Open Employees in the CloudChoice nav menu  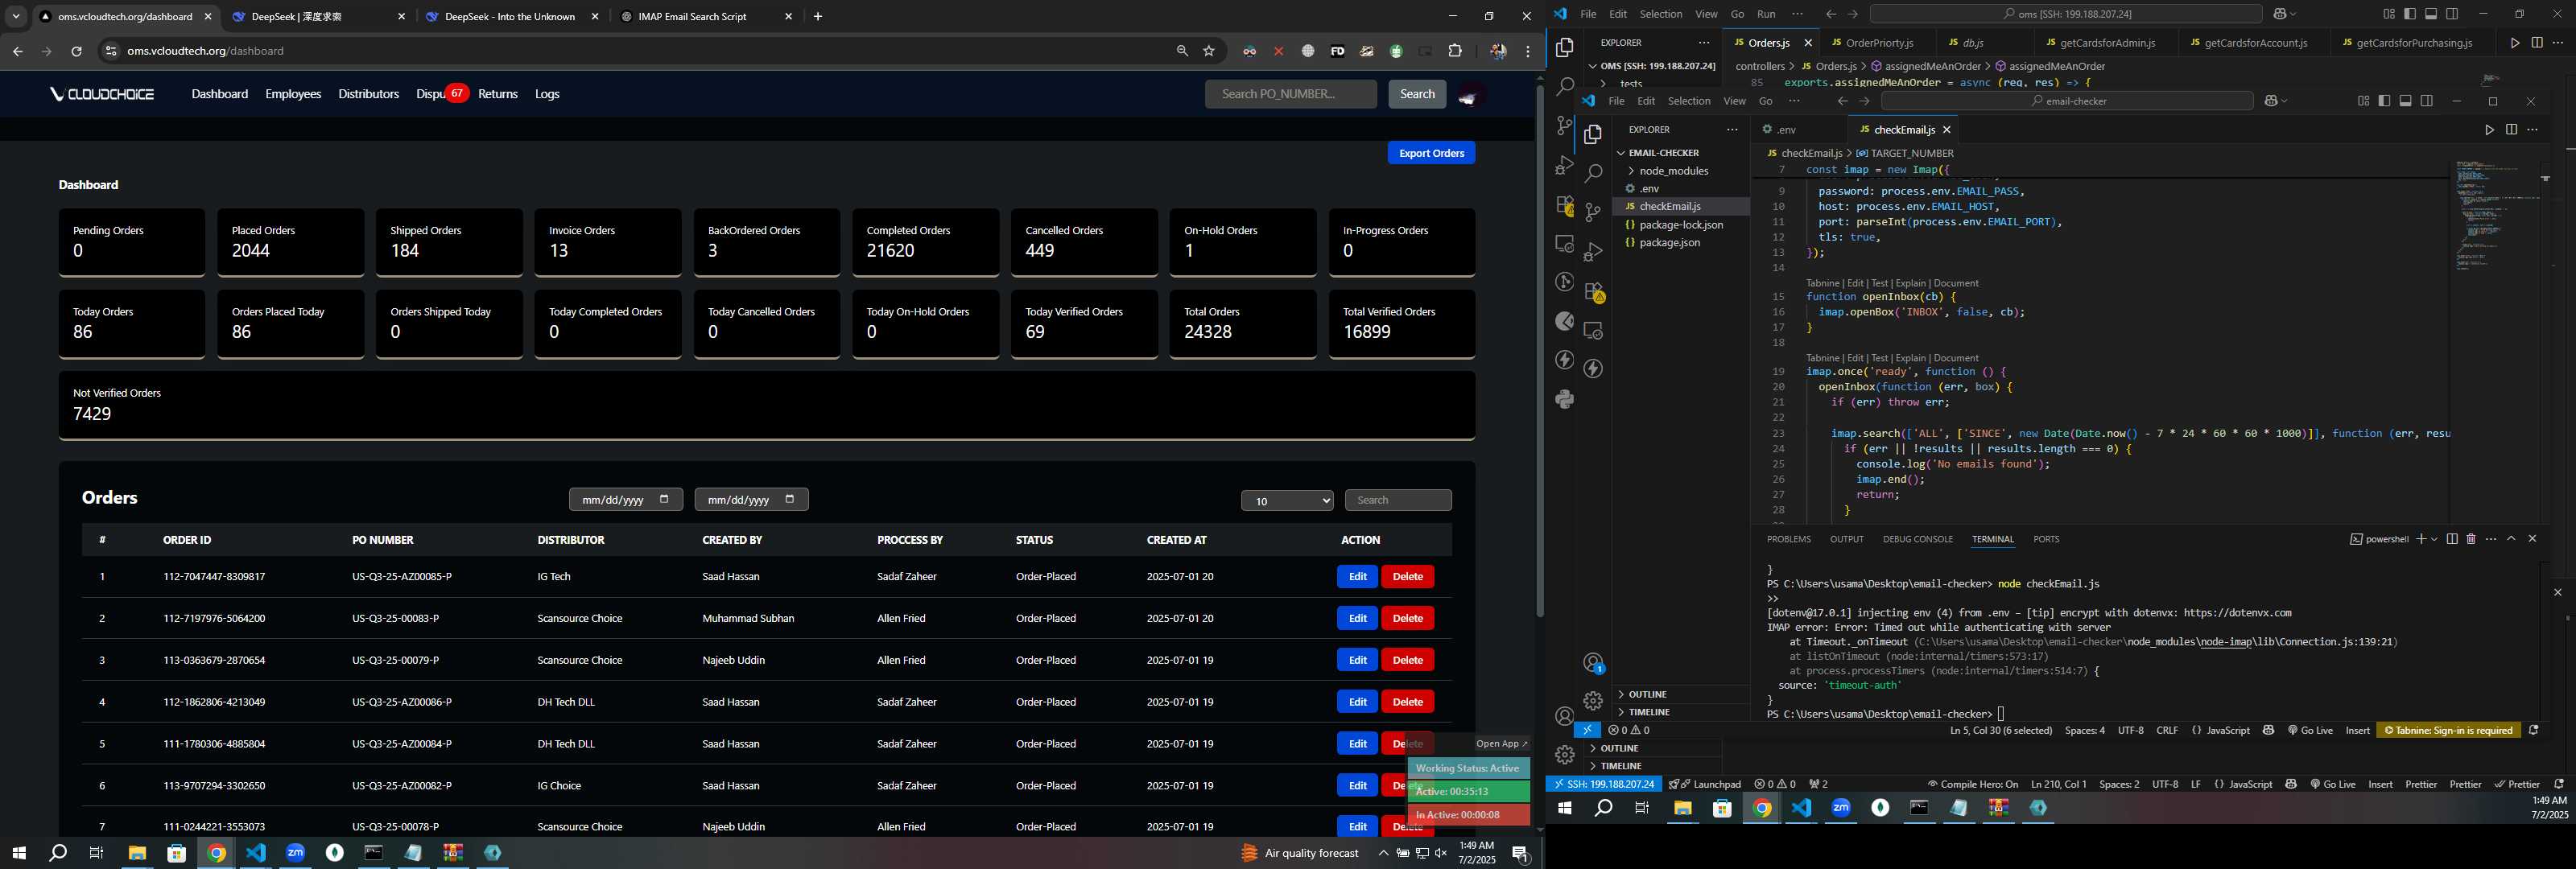pos(293,94)
